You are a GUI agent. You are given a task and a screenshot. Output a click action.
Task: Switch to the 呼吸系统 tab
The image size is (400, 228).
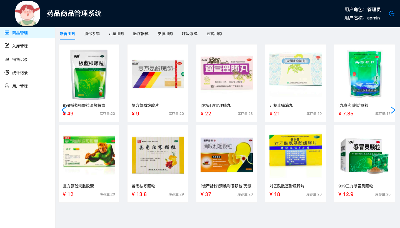[190, 34]
